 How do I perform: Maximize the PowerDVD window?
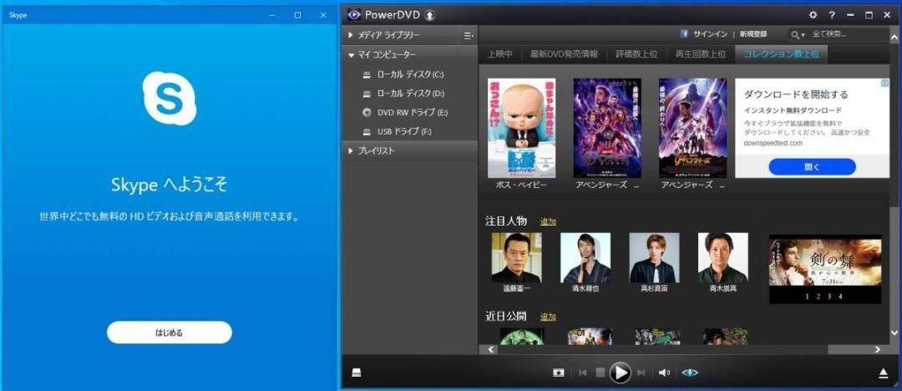coord(869,15)
